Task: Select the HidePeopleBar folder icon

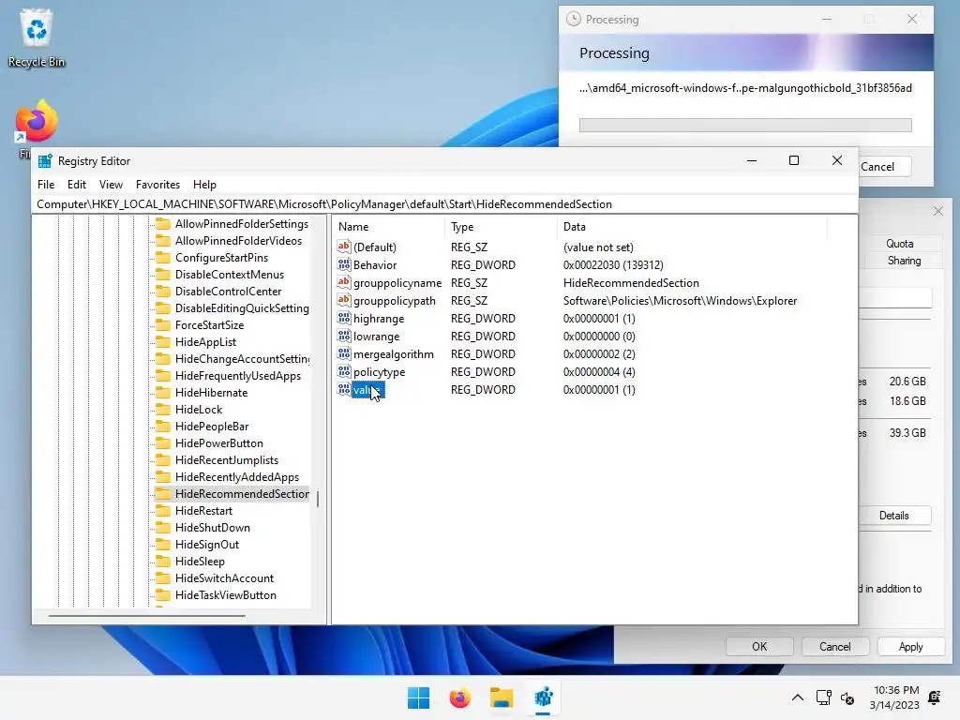Action: [x=163, y=427]
